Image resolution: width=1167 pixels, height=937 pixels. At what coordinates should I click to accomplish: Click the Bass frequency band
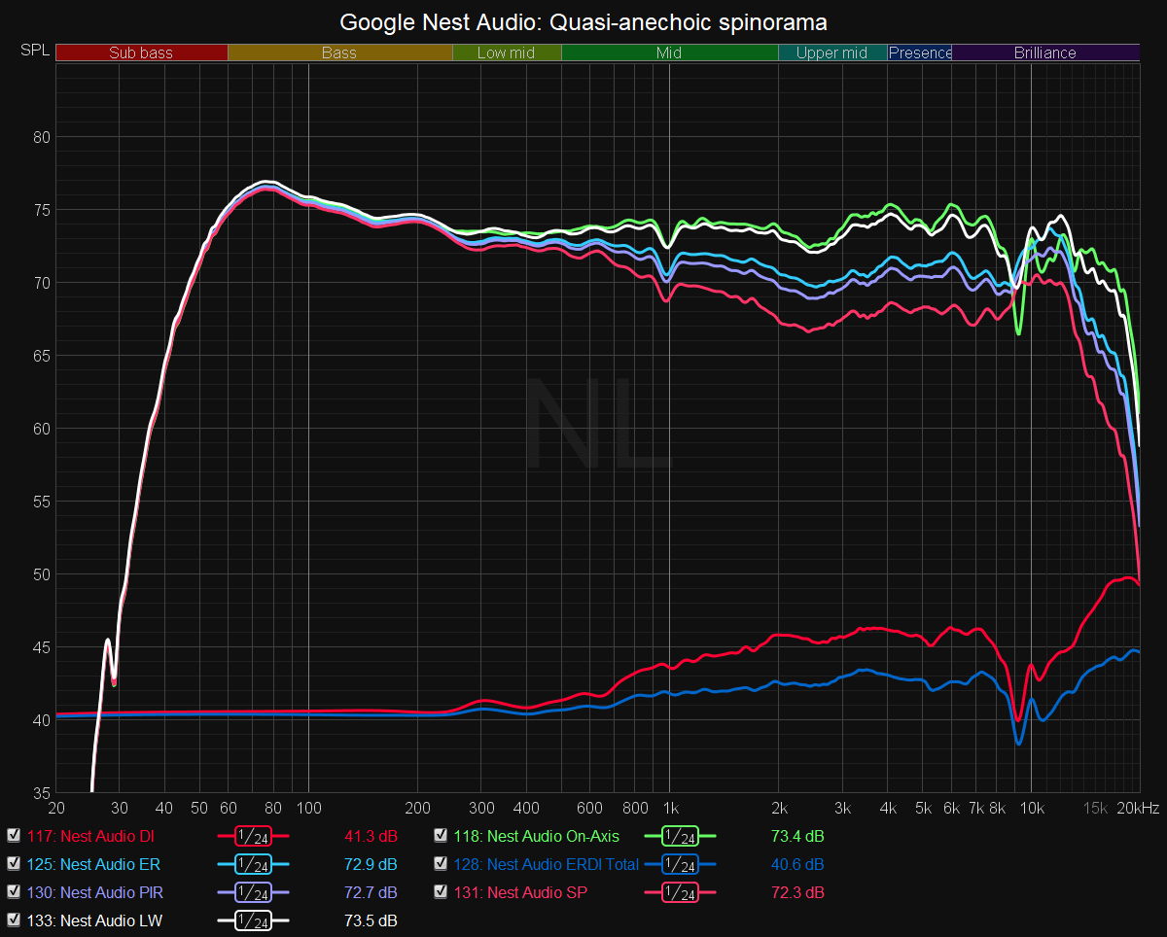click(339, 52)
